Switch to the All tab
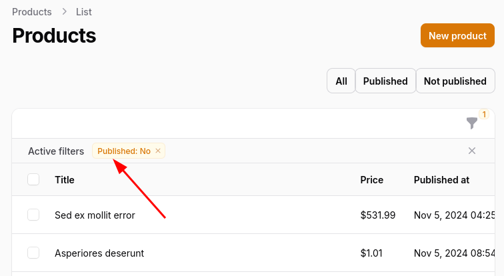The height and width of the screenshot is (276, 504). 341,81
